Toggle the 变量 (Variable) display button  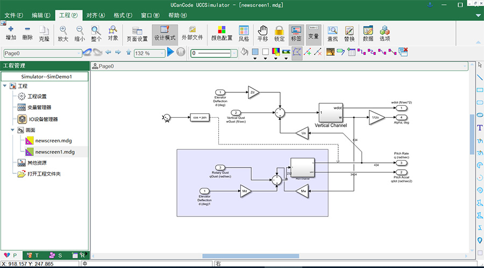pos(313,33)
